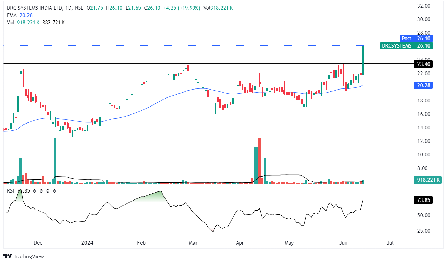Click the 32.00 price scale label
Viewport: 448px width, 264px height.
pos(424,6)
